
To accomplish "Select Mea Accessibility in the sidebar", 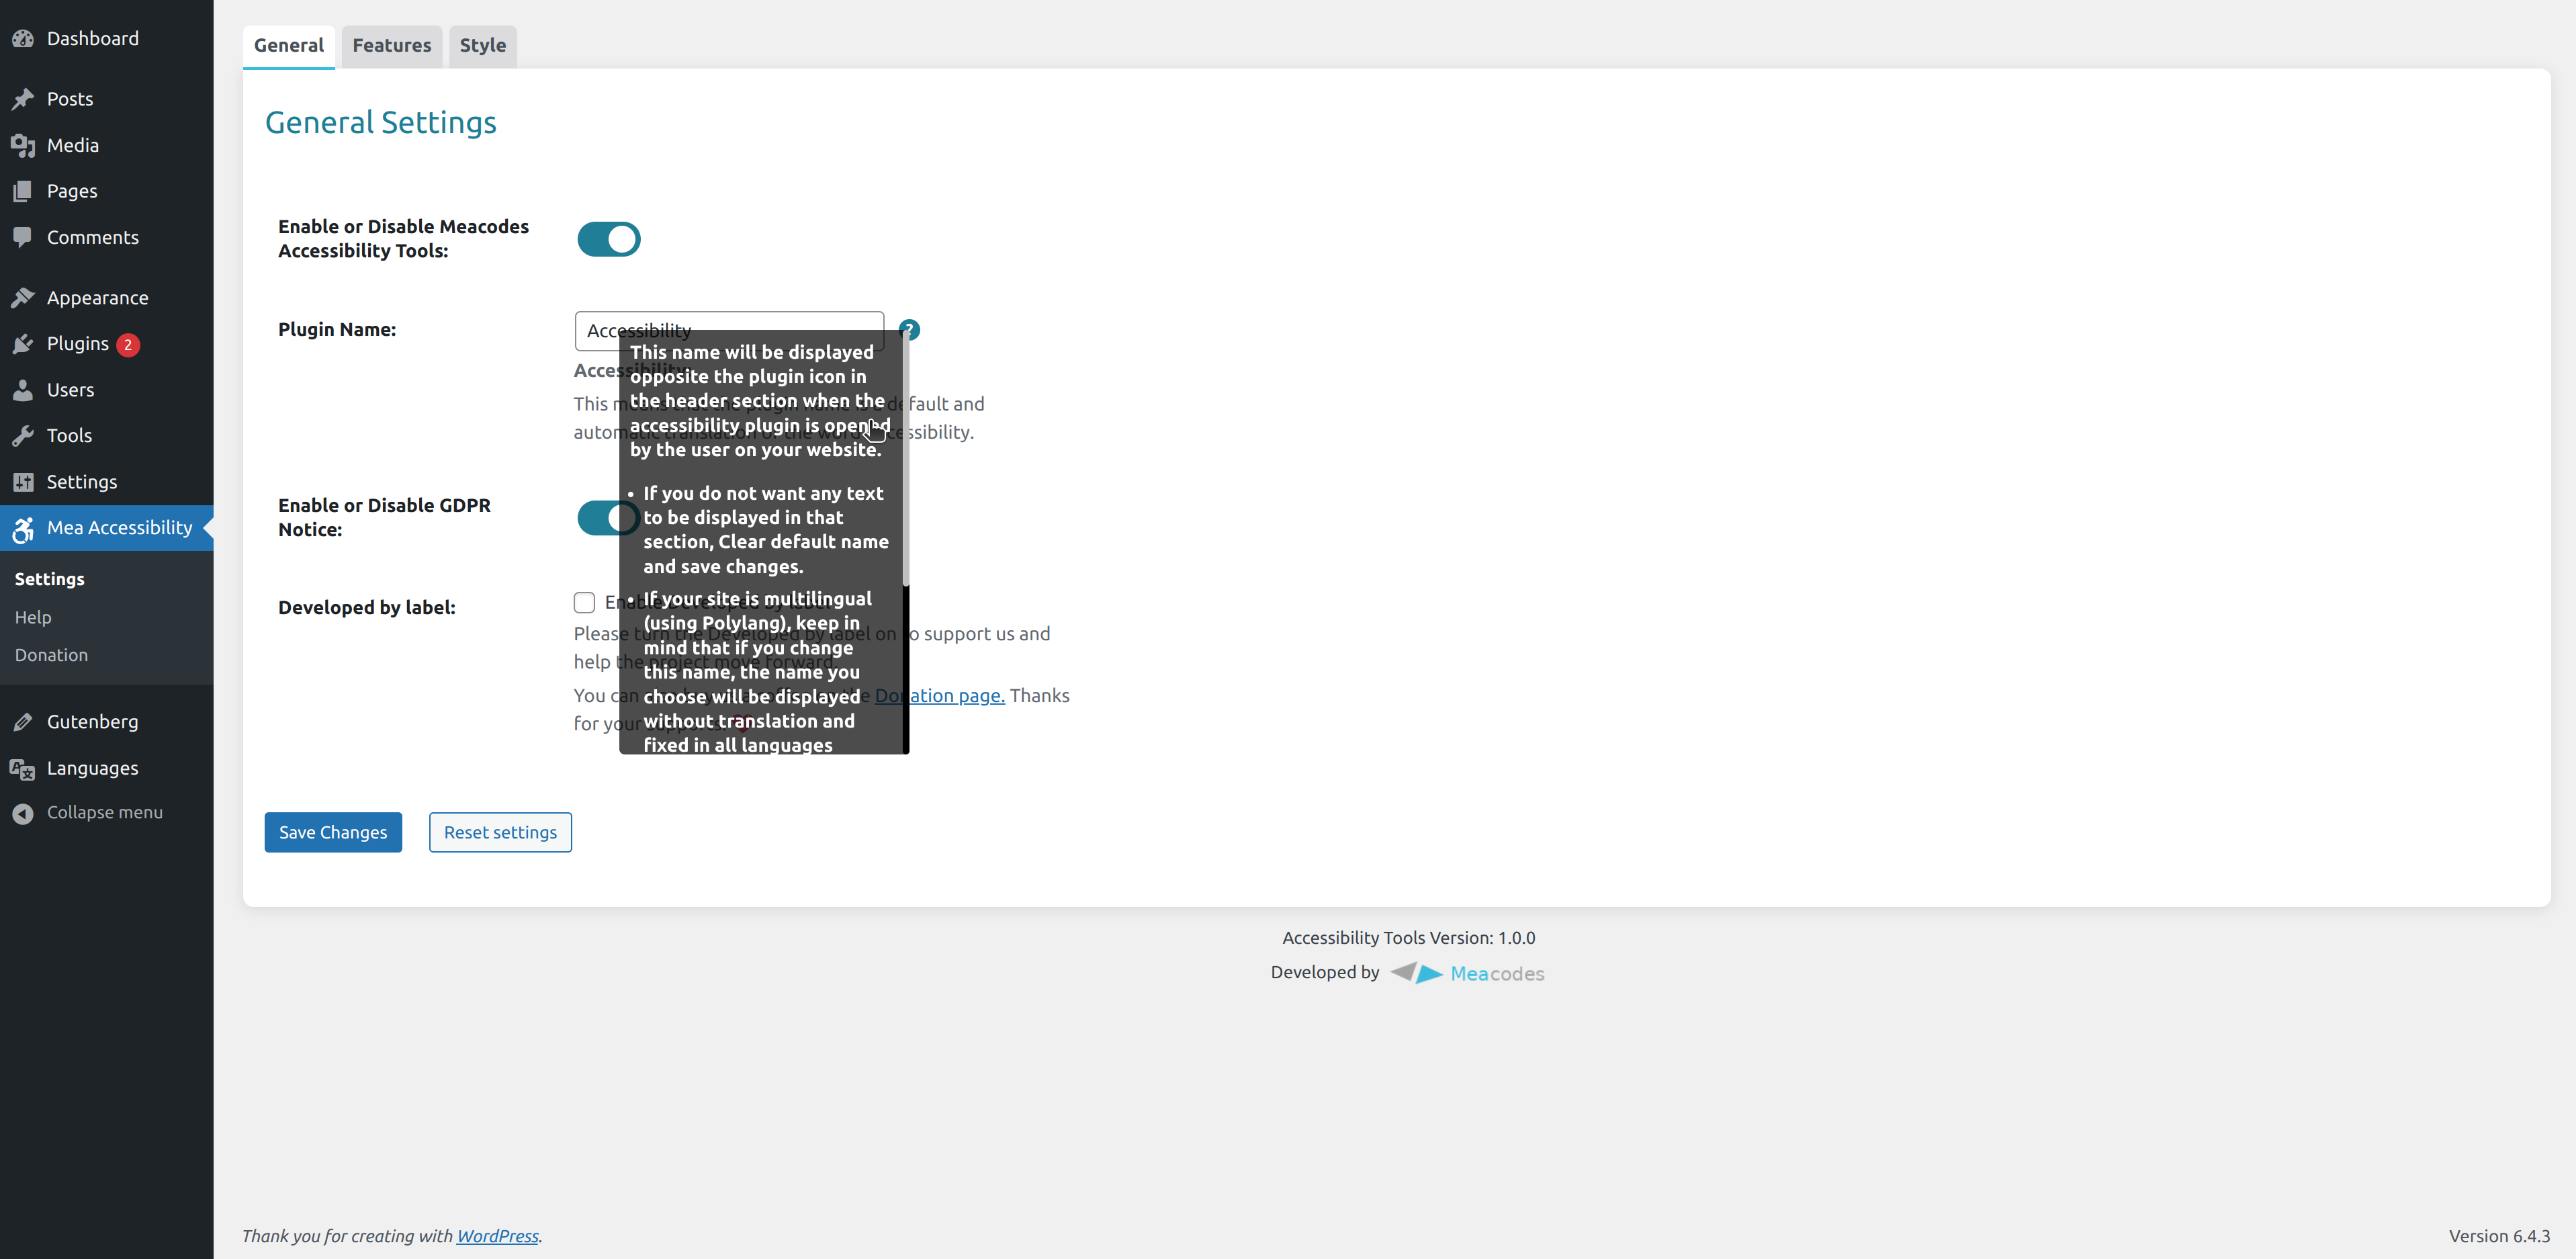I will click(x=107, y=528).
